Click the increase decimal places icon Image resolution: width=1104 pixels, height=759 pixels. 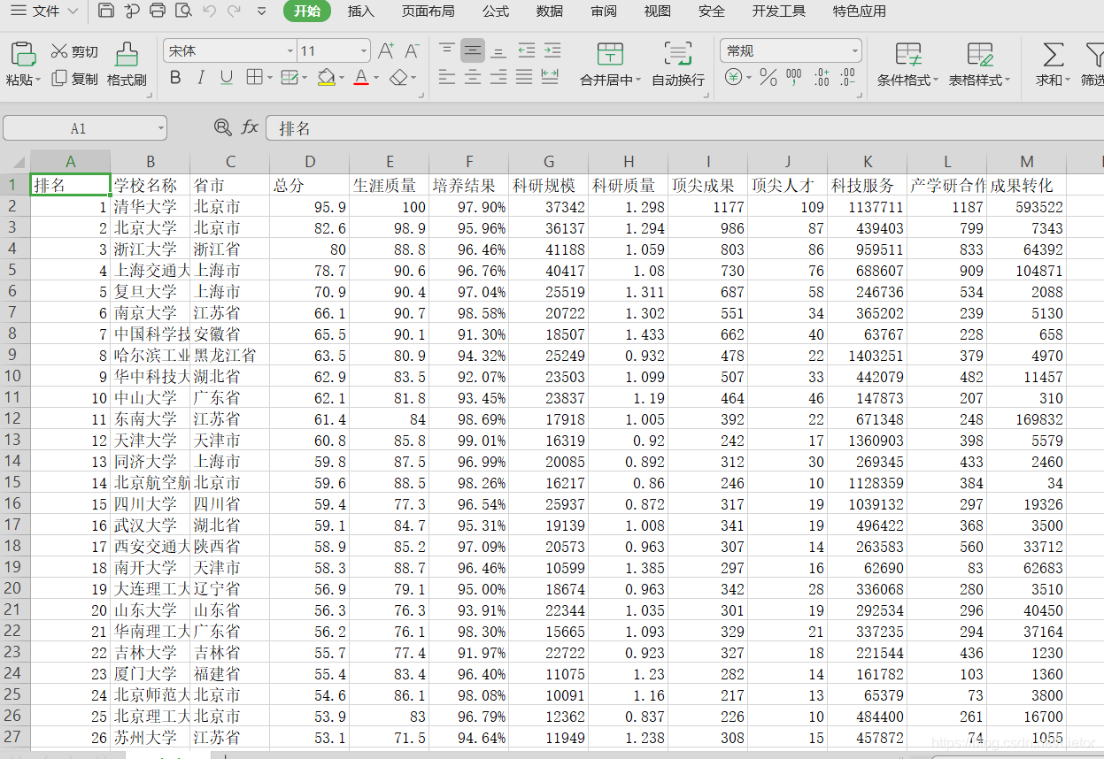tap(822, 77)
